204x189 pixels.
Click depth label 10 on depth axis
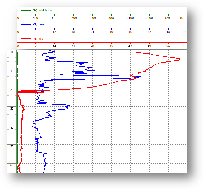click(12, 71)
